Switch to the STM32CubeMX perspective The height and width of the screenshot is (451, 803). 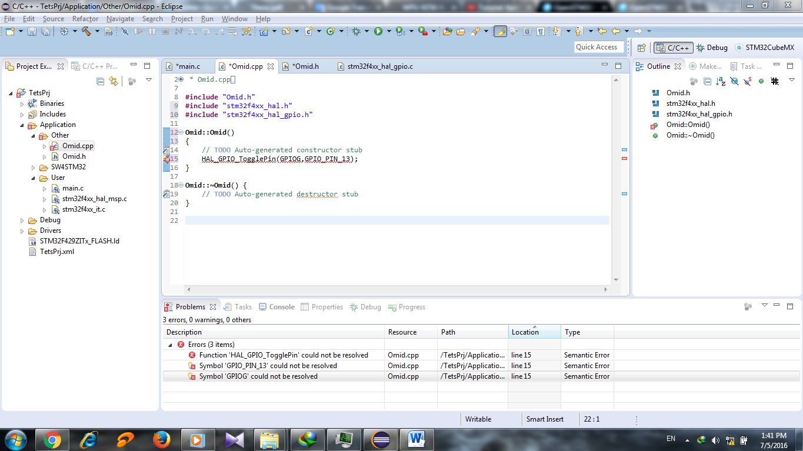(x=764, y=48)
